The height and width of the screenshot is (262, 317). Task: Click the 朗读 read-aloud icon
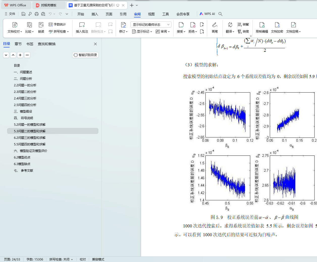[41, 25]
